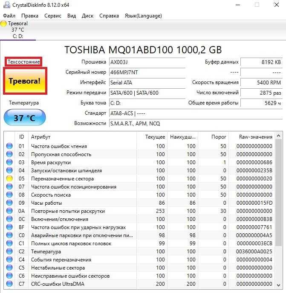Screen dimensions: 286x293
Task: Click the vertical scrollbar thumb of attribute list
Action: [278, 193]
